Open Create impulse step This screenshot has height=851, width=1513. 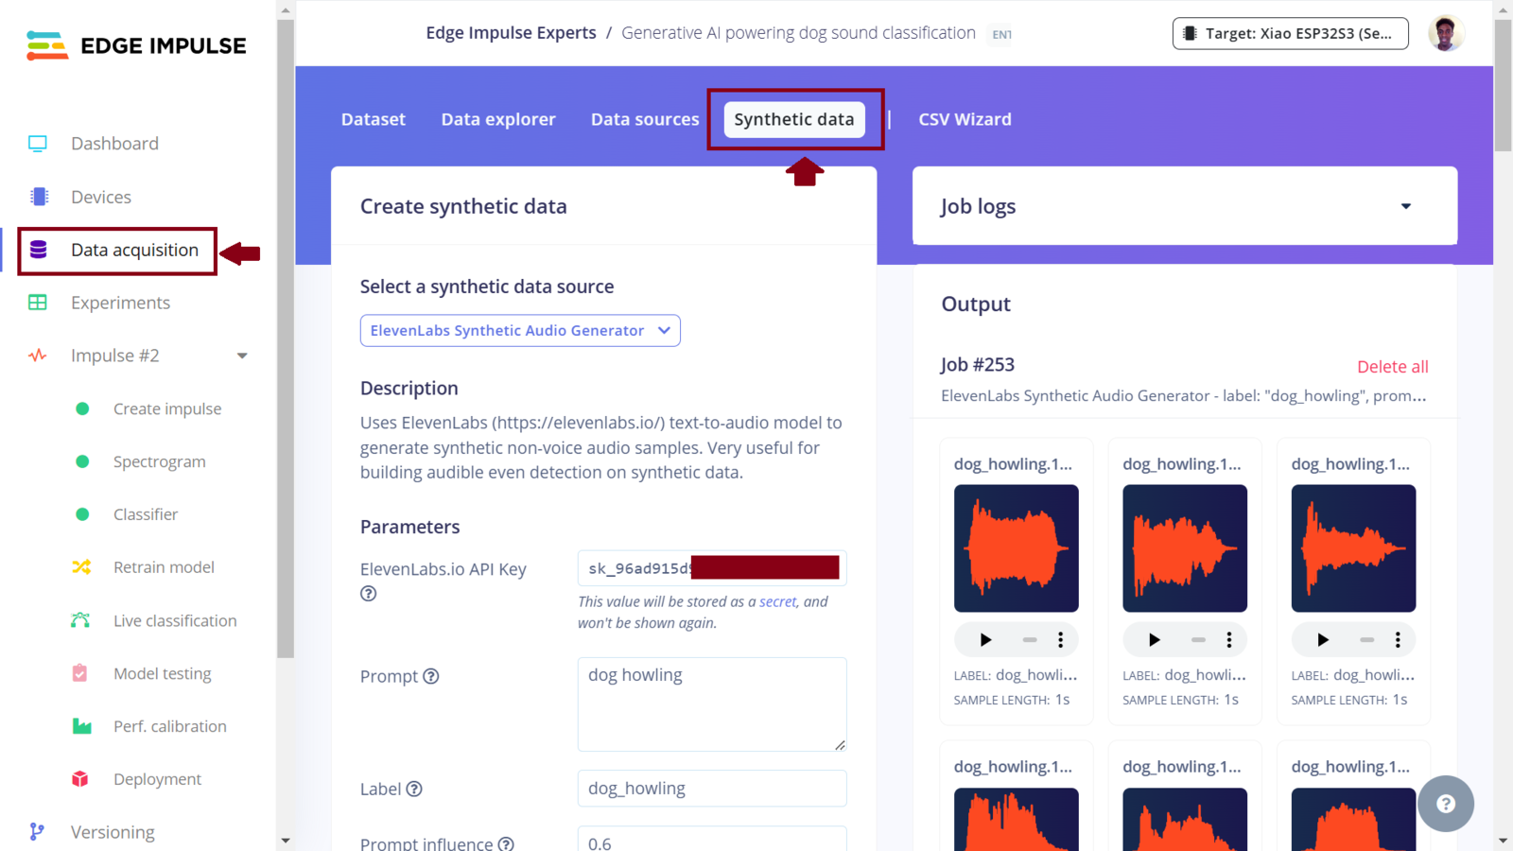pos(167,408)
